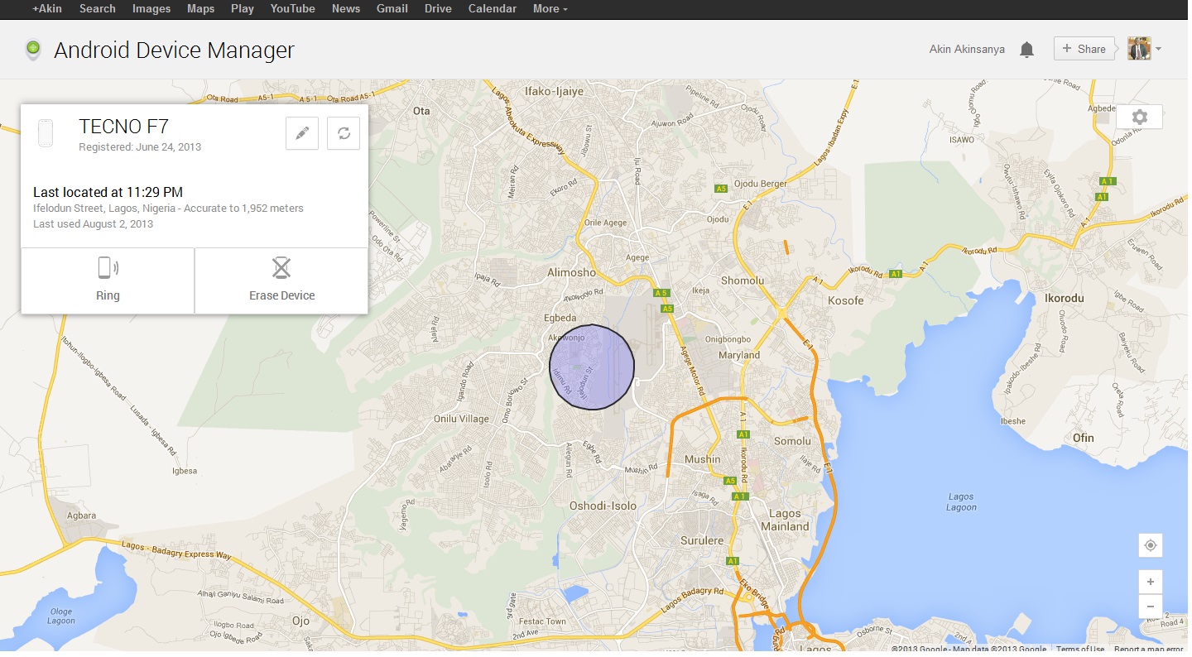Open Maps in Google bar
The height and width of the screenshot is (657, 1192).
[201, 8]
